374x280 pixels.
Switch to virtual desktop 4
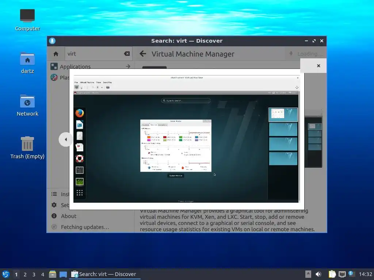click(42, 275)
